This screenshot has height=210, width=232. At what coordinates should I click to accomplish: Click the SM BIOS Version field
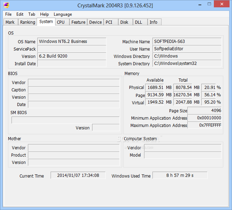click(x=106, y=127)
